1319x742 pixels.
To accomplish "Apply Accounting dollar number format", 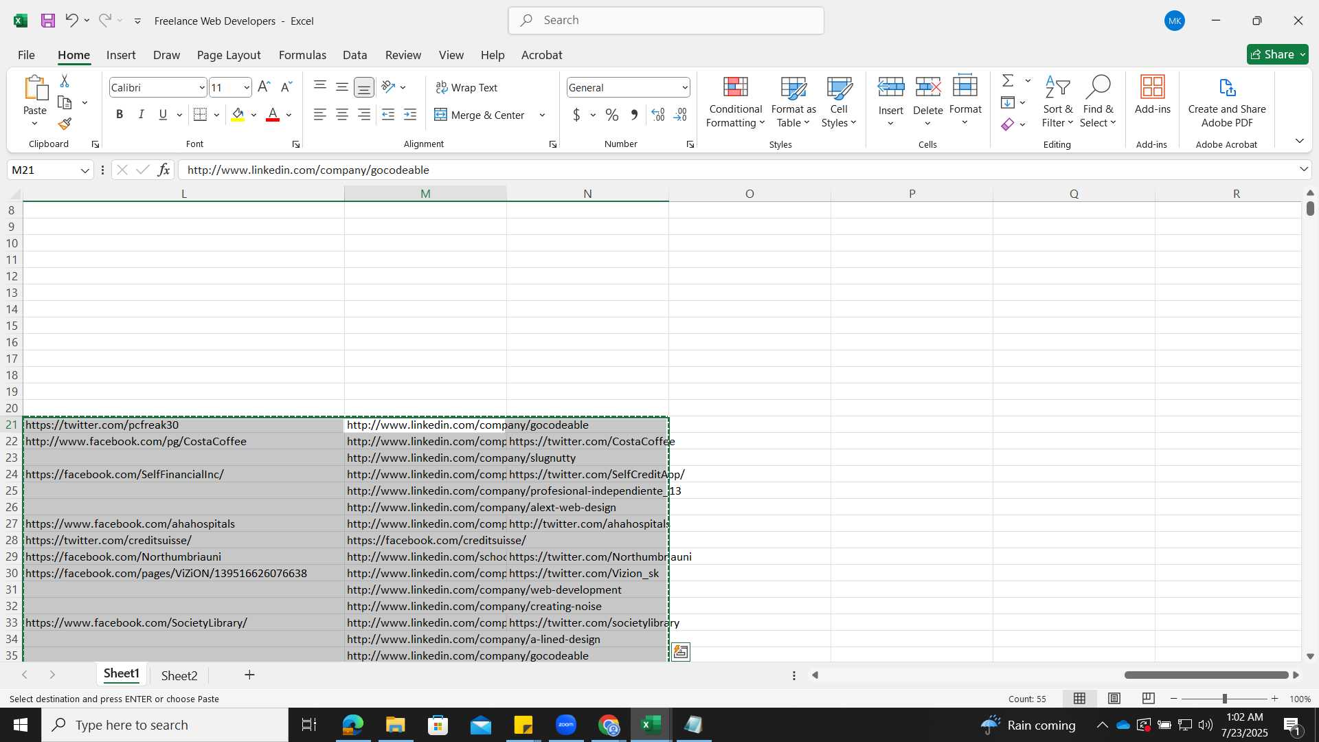I will click(x=576, y=115).
